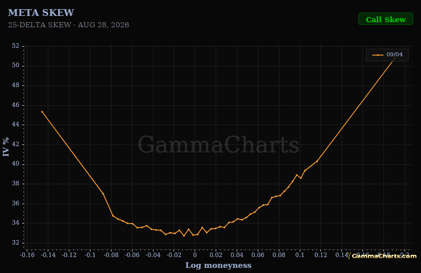Click the 44 tick label on IV axis
The image size is (421, 273).
15,125
